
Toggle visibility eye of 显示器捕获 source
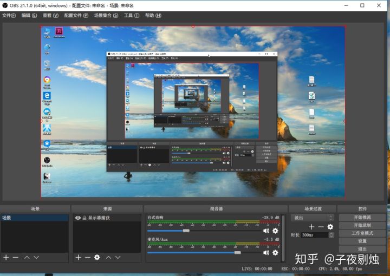[78, 218]
